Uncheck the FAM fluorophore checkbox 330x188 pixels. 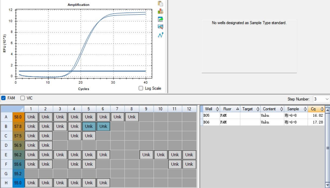pyautogui.click(x=3, y=98)
